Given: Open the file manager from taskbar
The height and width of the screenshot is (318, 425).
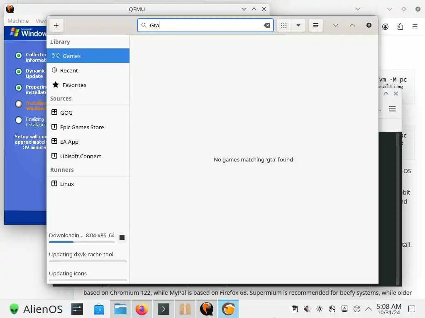Looking at the screenshot, I should click(x=120, y=309).
